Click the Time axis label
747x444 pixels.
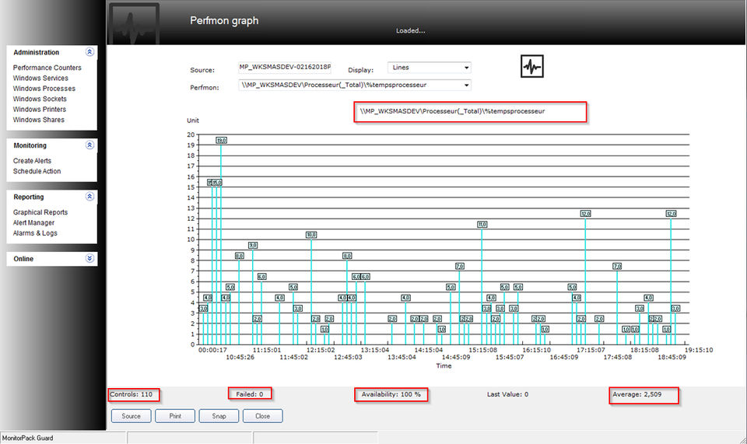click(444, 366)
